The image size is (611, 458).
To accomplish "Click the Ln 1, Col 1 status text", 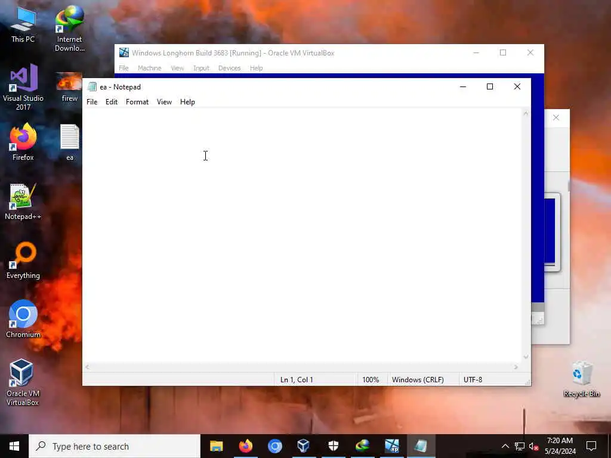I will pos(297,380).
